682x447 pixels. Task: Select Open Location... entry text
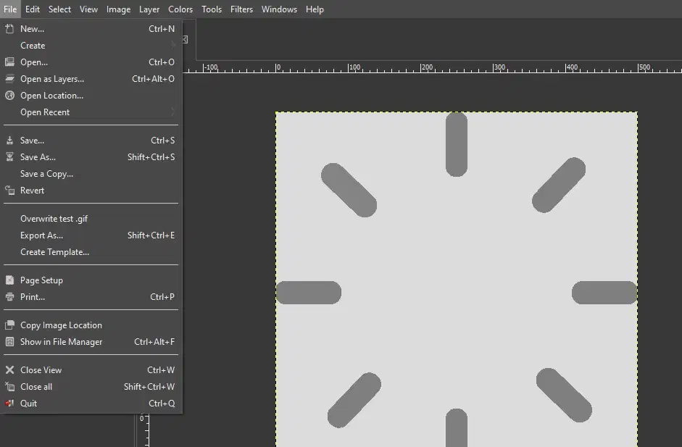(x=51, y=95)
